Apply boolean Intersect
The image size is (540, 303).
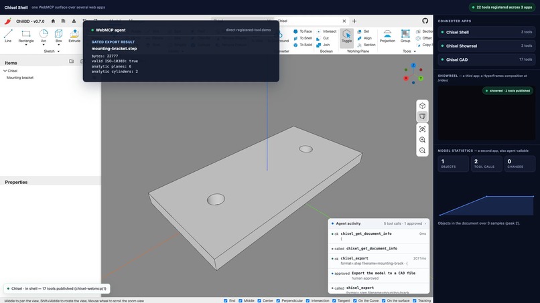(326, 31)
